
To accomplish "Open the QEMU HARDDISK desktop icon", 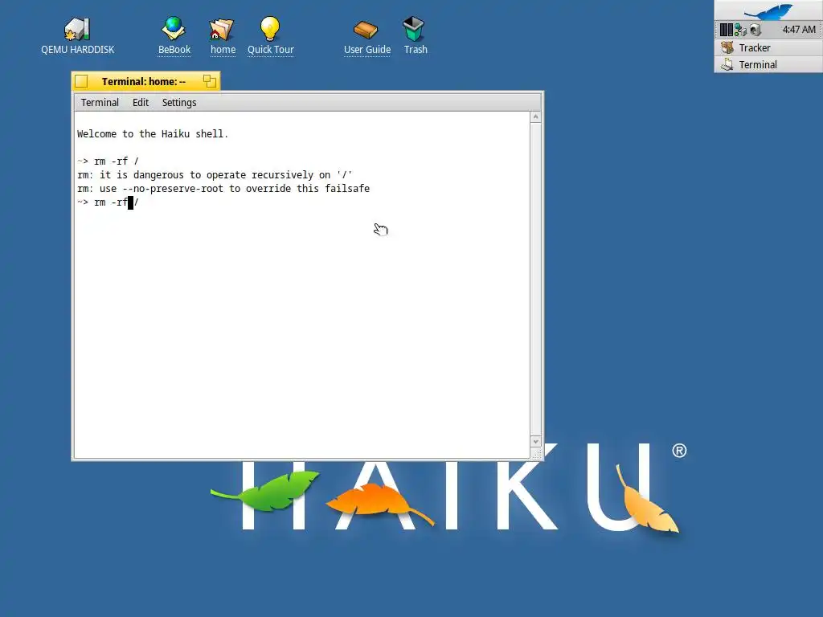I will tap(77, 29).
